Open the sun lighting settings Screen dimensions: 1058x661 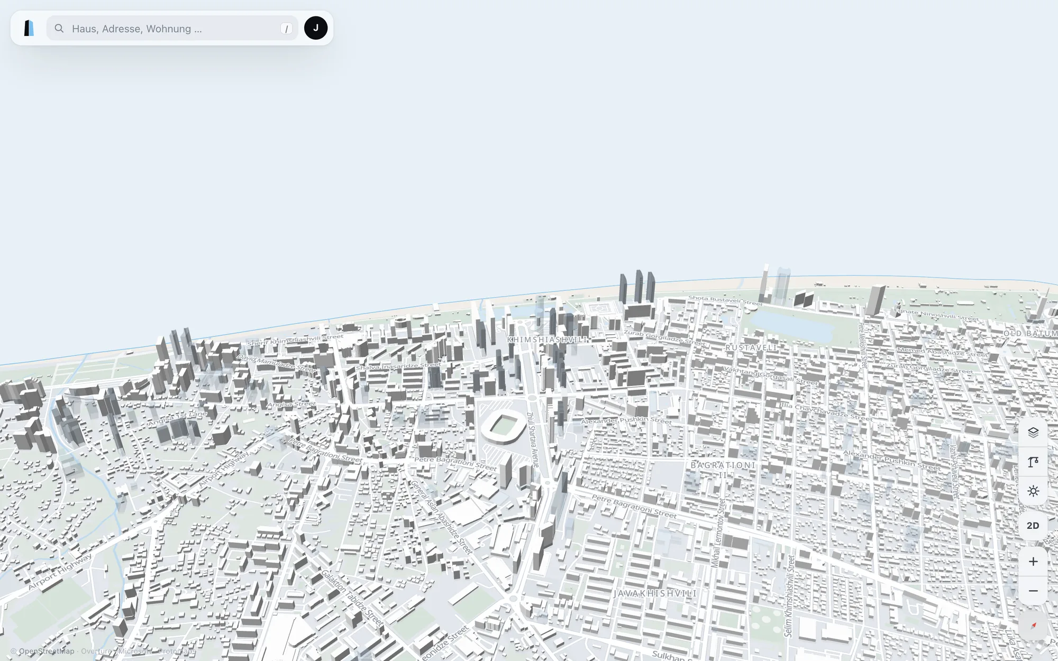(x=1033, y=491)
